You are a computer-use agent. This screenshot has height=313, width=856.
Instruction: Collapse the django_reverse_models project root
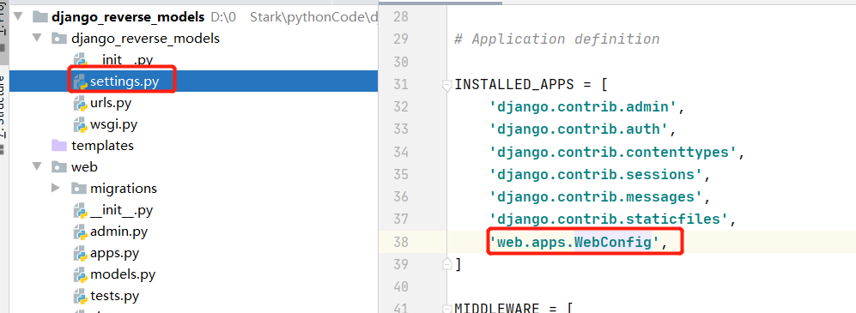coord(20,17)
